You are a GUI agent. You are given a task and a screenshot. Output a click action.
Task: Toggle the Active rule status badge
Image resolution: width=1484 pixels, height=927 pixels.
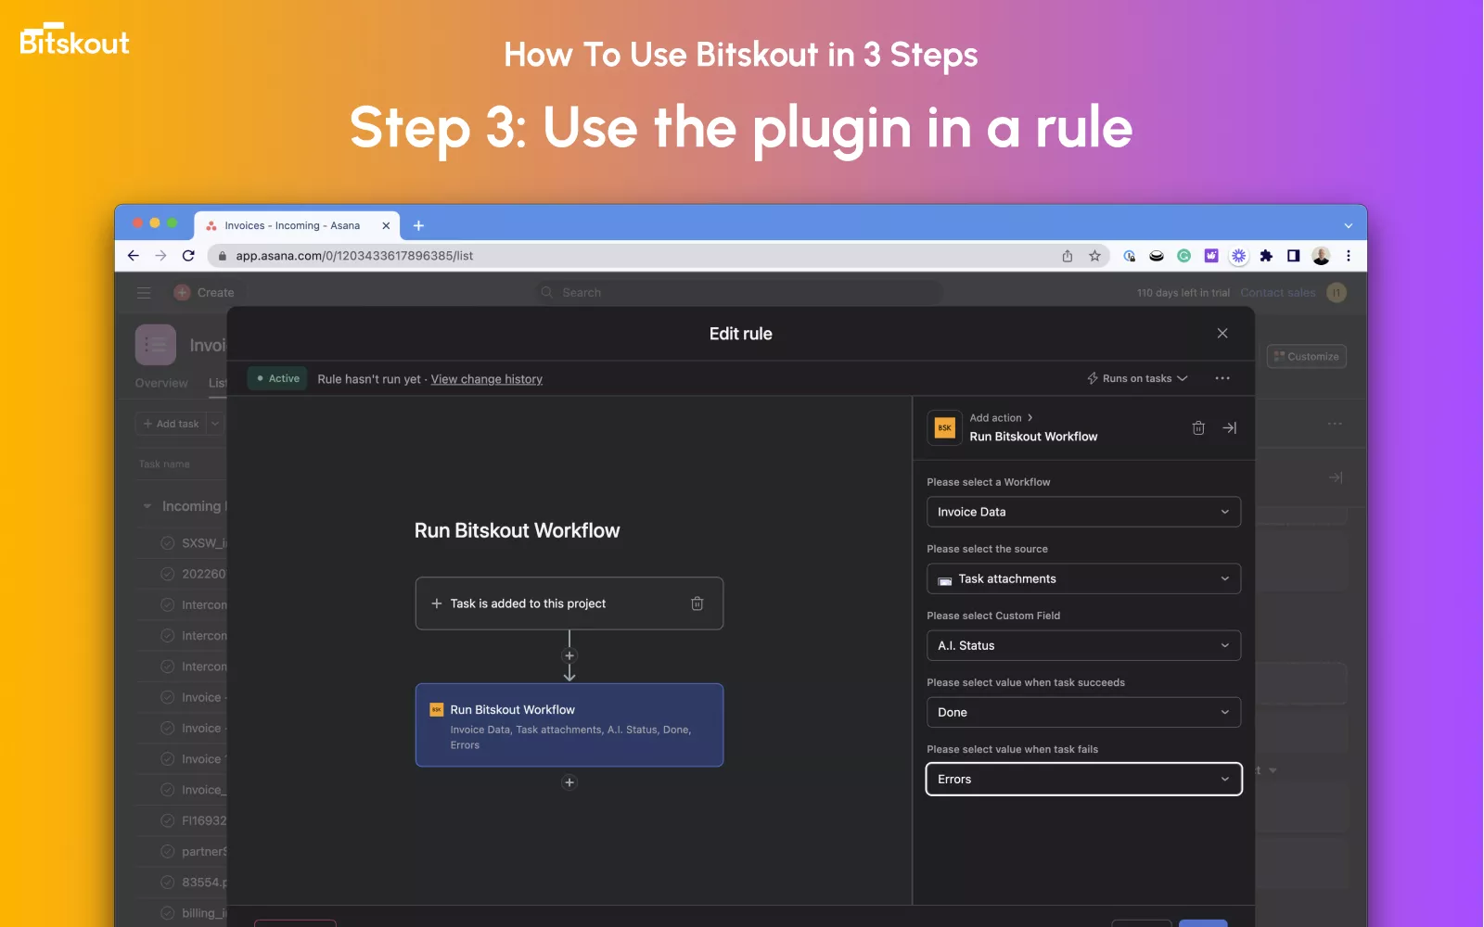click(x=278, y=378)
